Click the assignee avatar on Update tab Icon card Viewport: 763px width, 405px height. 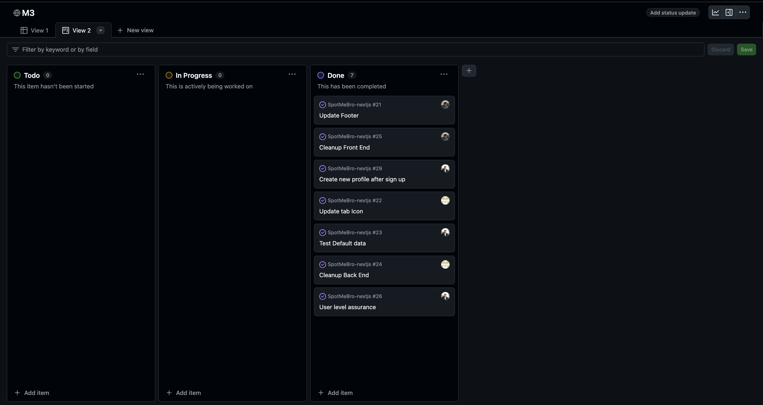tap(445, 200)
